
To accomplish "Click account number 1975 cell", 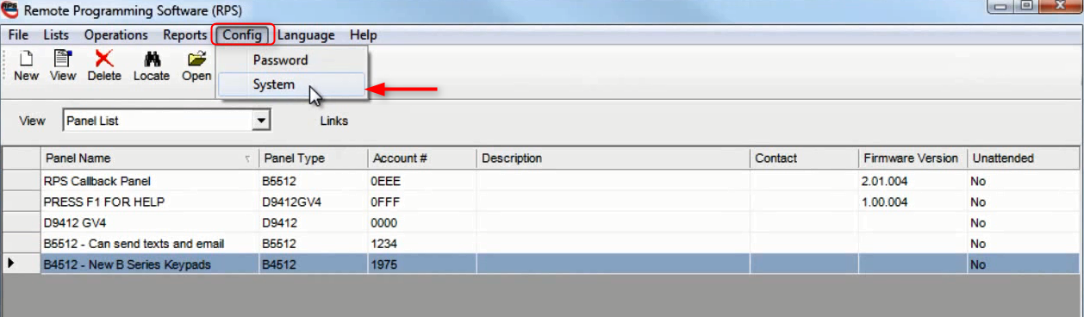I will [x=422, y=264].
